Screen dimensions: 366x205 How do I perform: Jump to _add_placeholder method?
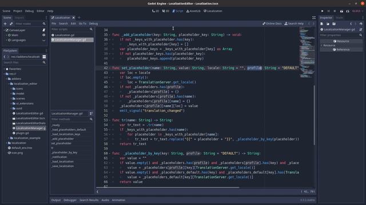pyautogui.click(x=62, y=139)
